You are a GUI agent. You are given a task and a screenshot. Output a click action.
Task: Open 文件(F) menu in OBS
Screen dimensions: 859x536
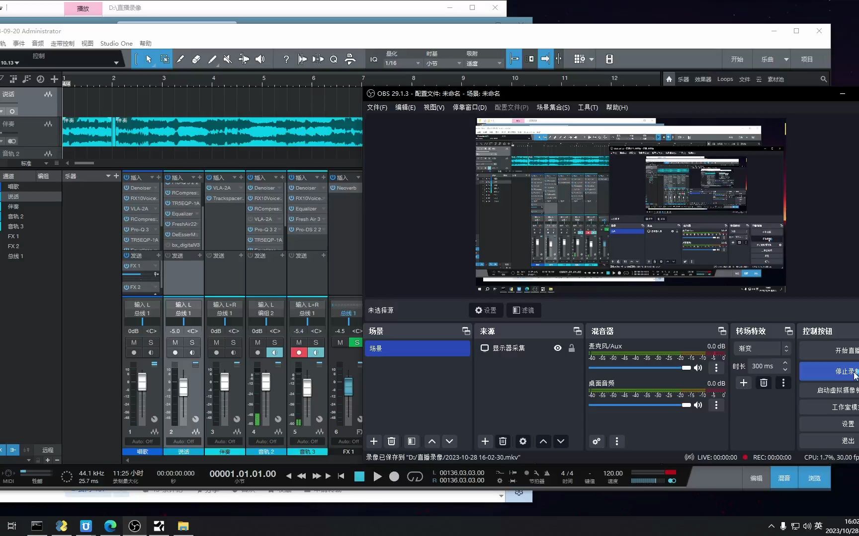click(x=377, y=107)
